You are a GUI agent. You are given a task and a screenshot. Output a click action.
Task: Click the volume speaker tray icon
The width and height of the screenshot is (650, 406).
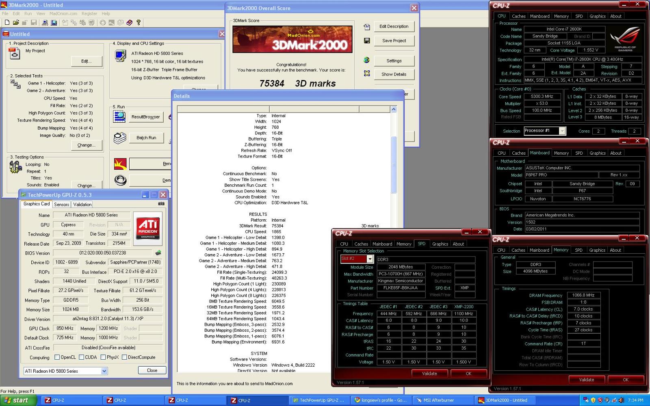coord(621,400)
